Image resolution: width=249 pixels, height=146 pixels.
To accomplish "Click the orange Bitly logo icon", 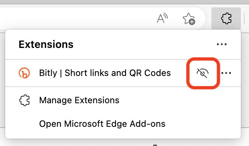I will point(24,73).
